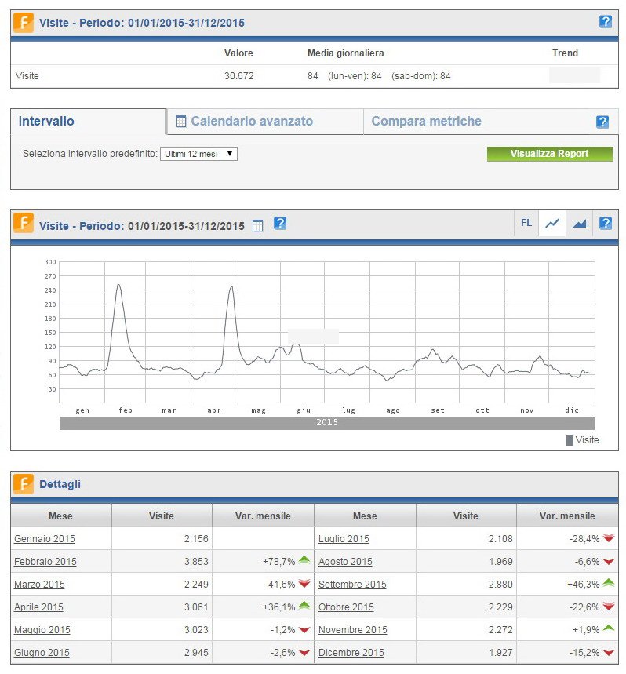This screenshot has height=674, width=626.
Task: Click the calendar icon next to chart period
Action: point(258,225)
